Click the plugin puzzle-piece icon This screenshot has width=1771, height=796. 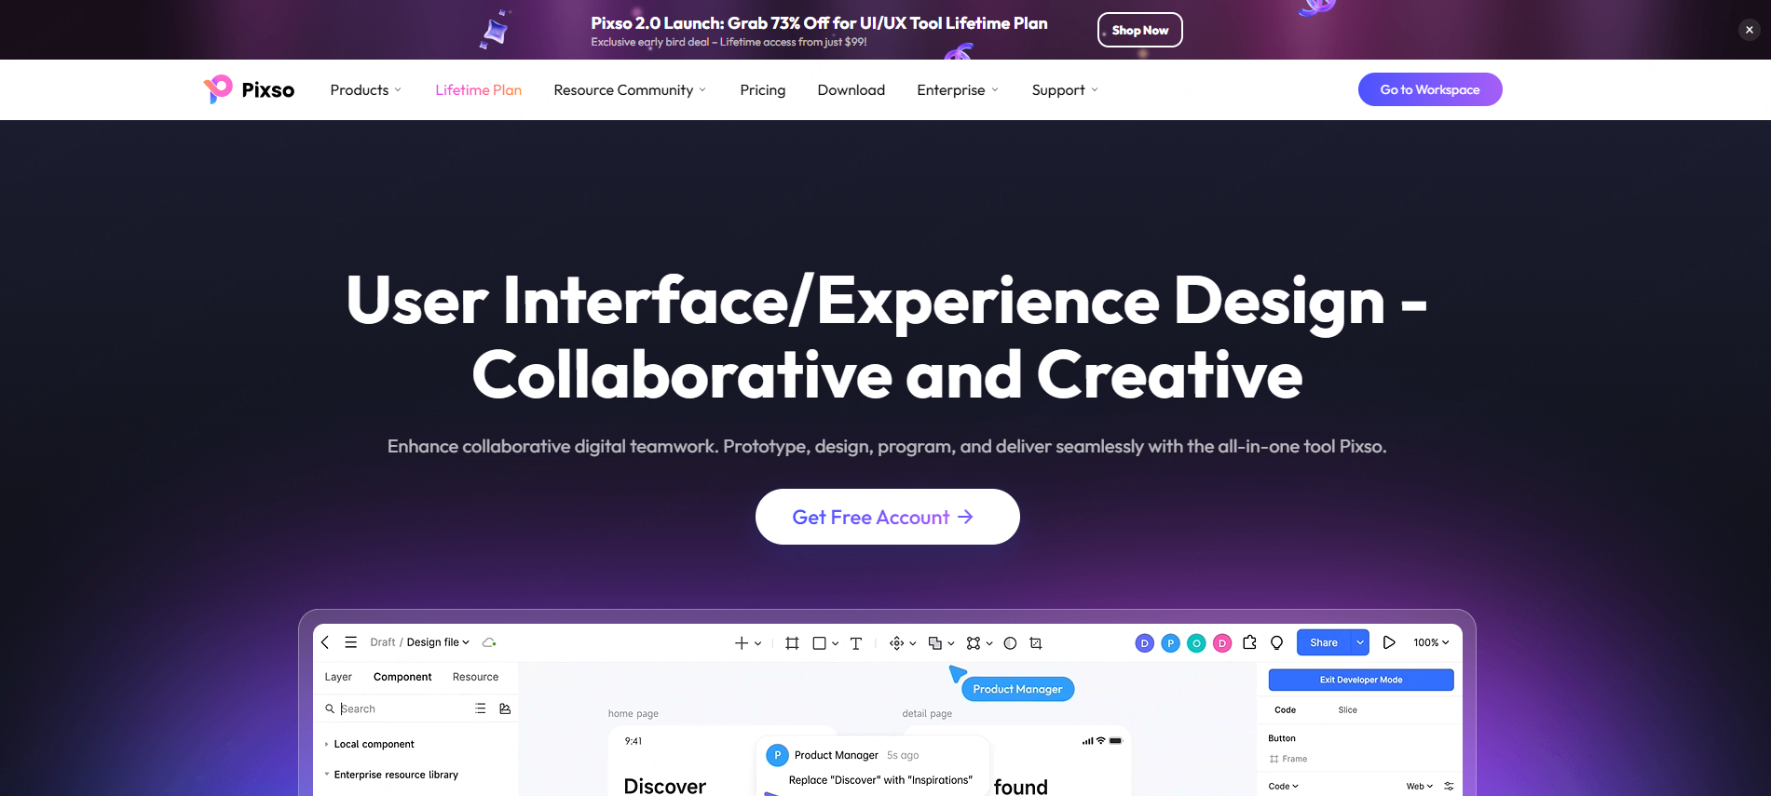pyautogui.click(x=1249, y=642)
